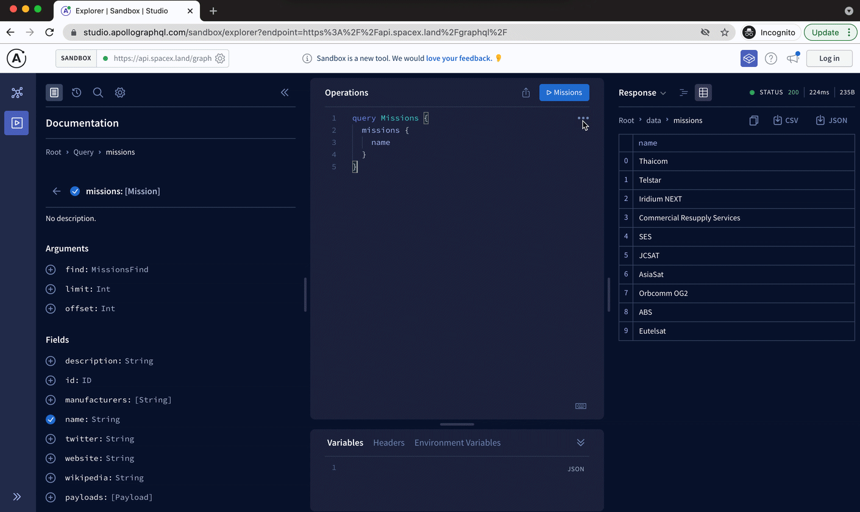Click the browser reload button
The width and height of the screenshot is (860, 512).
(x=49, y=32)
